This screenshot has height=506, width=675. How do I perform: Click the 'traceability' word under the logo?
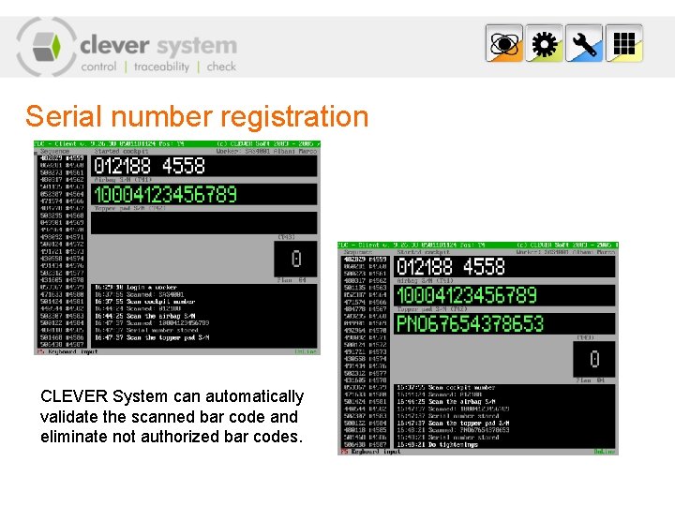tap(161, 67)
